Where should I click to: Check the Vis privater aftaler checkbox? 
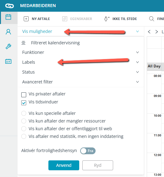tap(24, 95)
